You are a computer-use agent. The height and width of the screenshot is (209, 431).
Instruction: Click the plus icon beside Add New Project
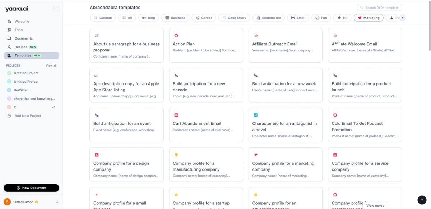tap(9, 116)
